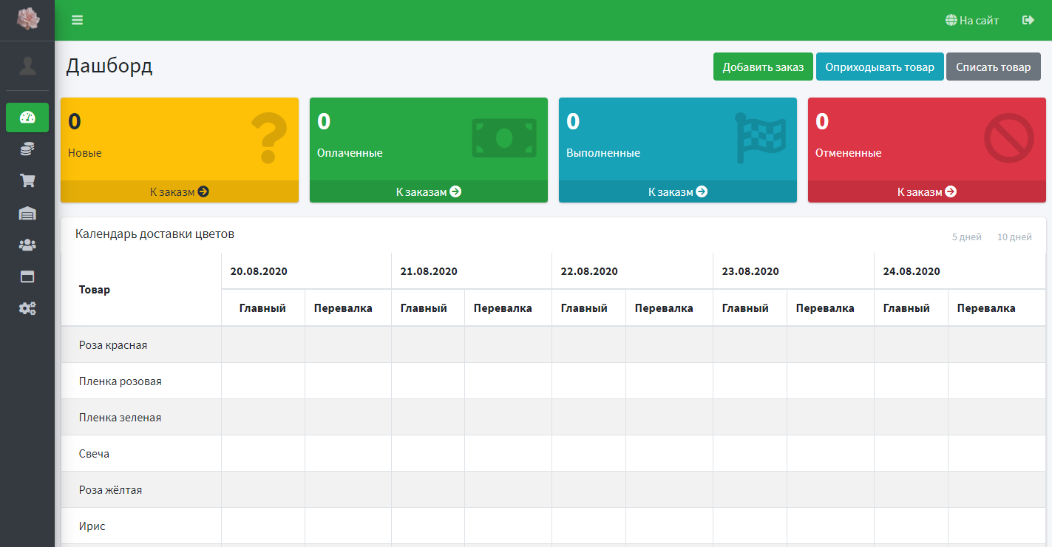Click the arrow icon in Оплаченные card footer
The height and width of the screenshot is (547, 1052).
click(x=455, y=191)
